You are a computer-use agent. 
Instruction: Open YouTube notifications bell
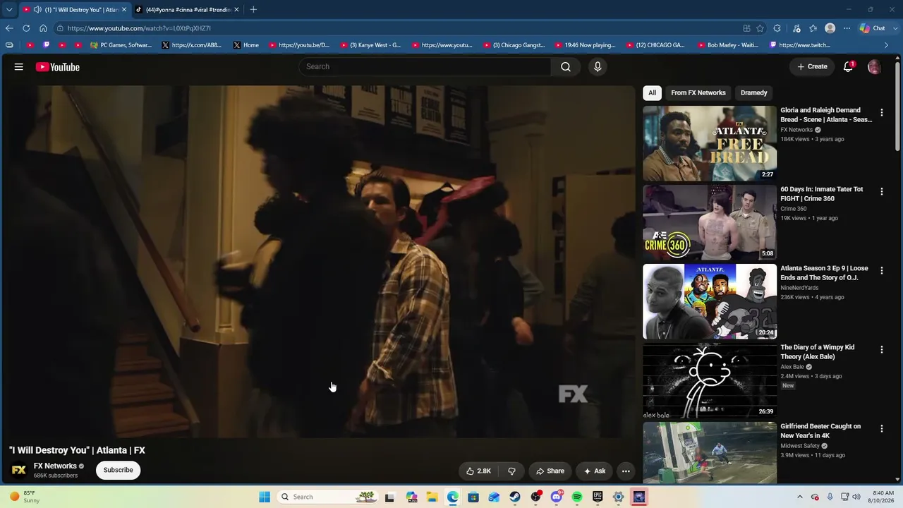tap(849, 67)
